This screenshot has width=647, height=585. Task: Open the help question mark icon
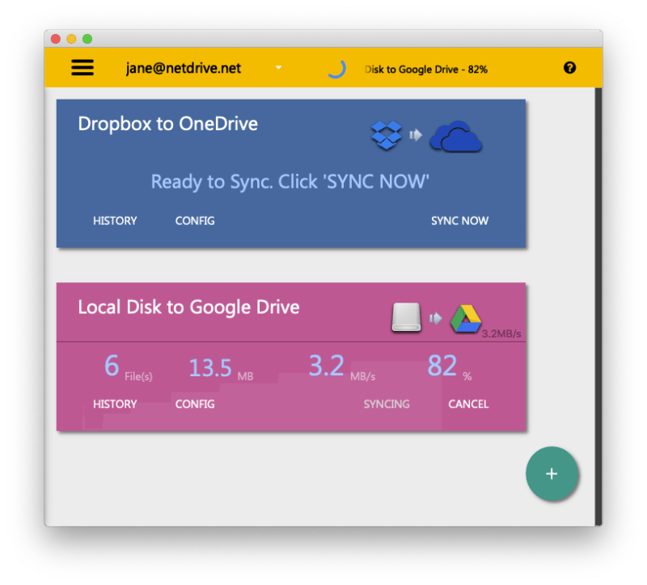click(x=569, y=68)
